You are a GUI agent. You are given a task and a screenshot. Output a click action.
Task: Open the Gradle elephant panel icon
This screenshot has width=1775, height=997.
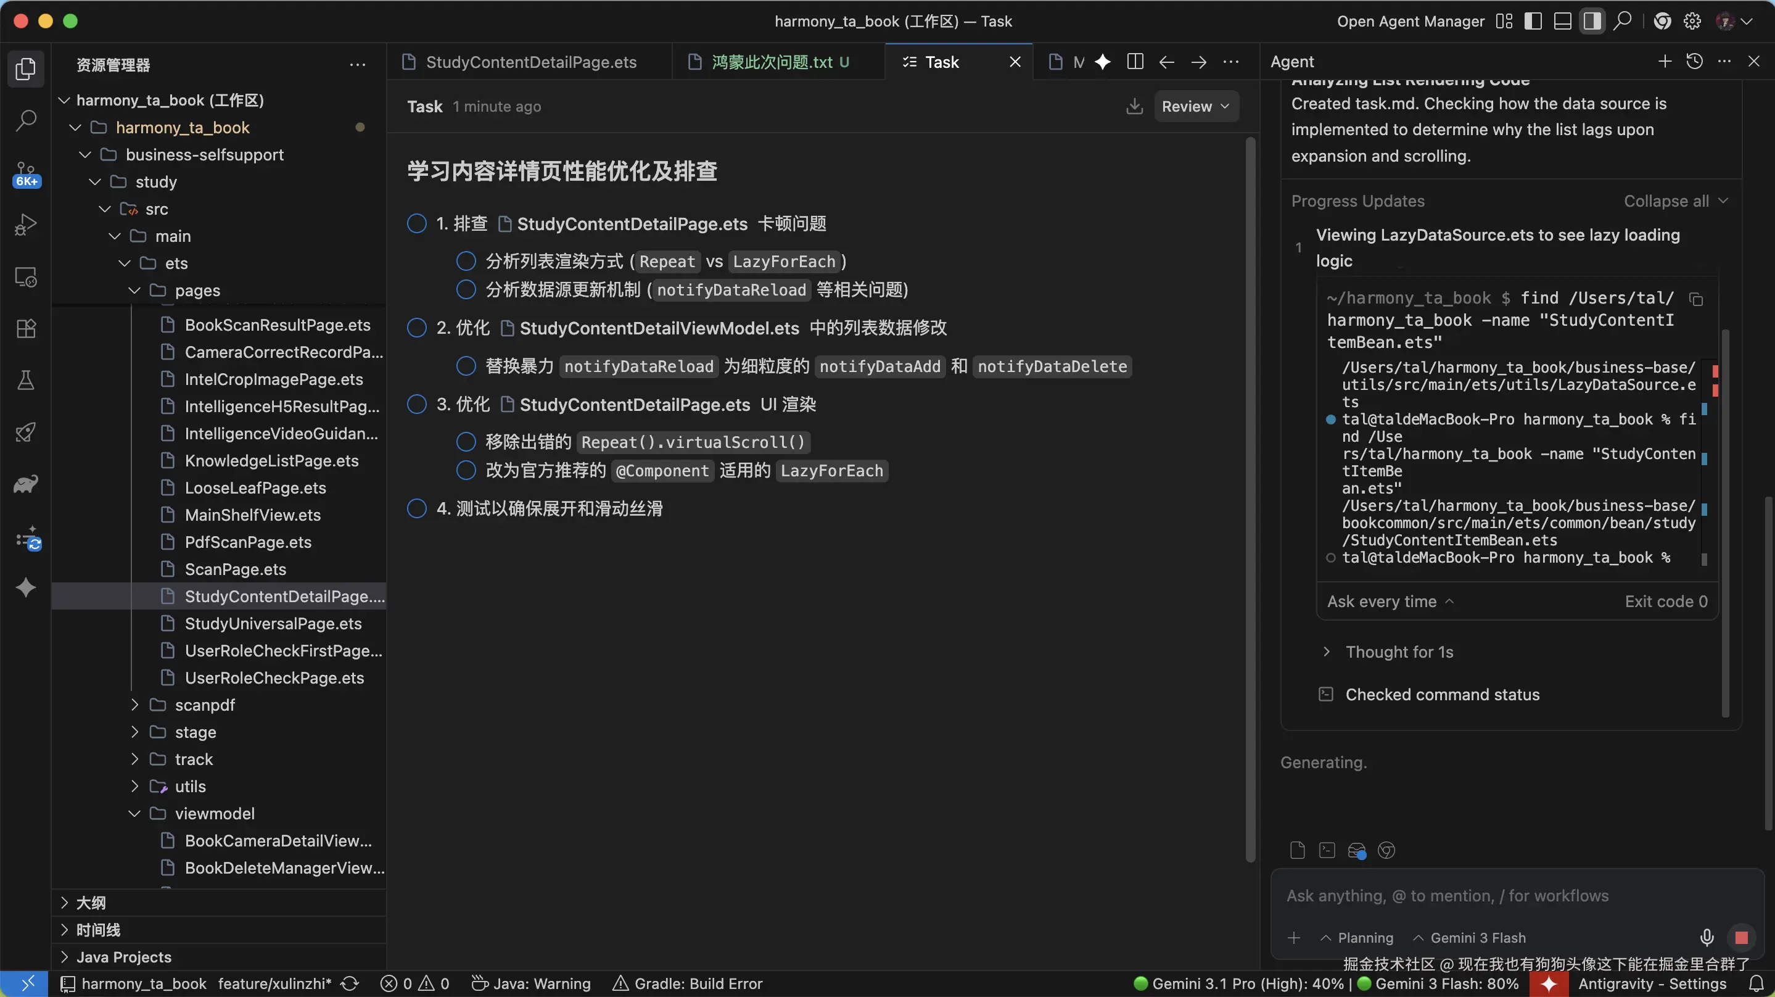coord(26,483)
